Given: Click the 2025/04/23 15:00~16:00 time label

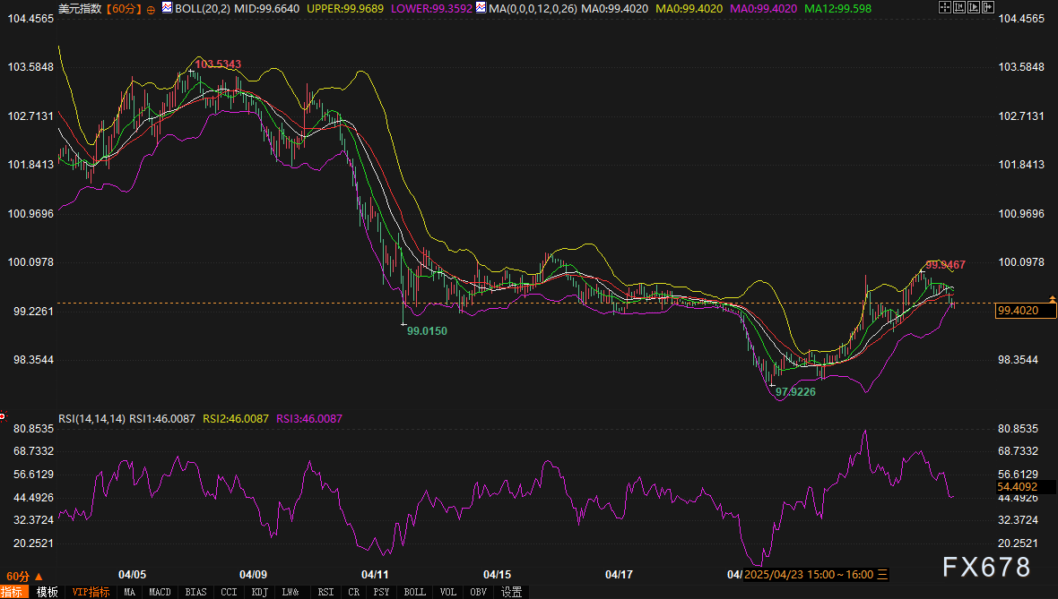Looking at the screenshot, I should coord(807,574).
